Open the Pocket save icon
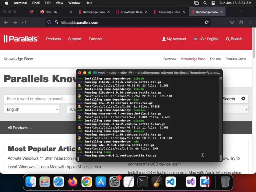The image size is (256, 192). (x=232, y=22)
